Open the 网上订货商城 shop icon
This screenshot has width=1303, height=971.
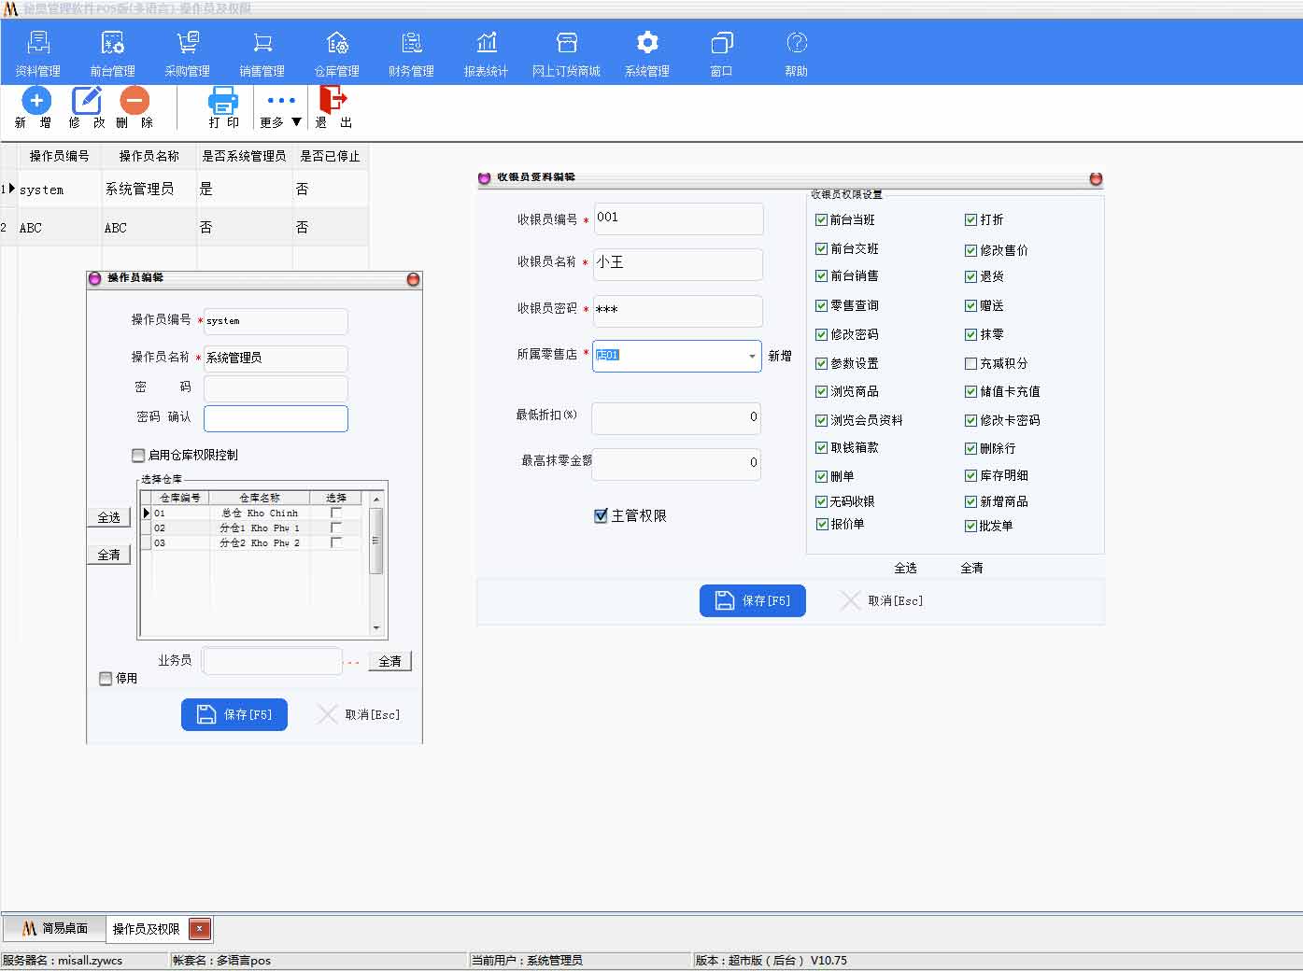coord(566,43)
